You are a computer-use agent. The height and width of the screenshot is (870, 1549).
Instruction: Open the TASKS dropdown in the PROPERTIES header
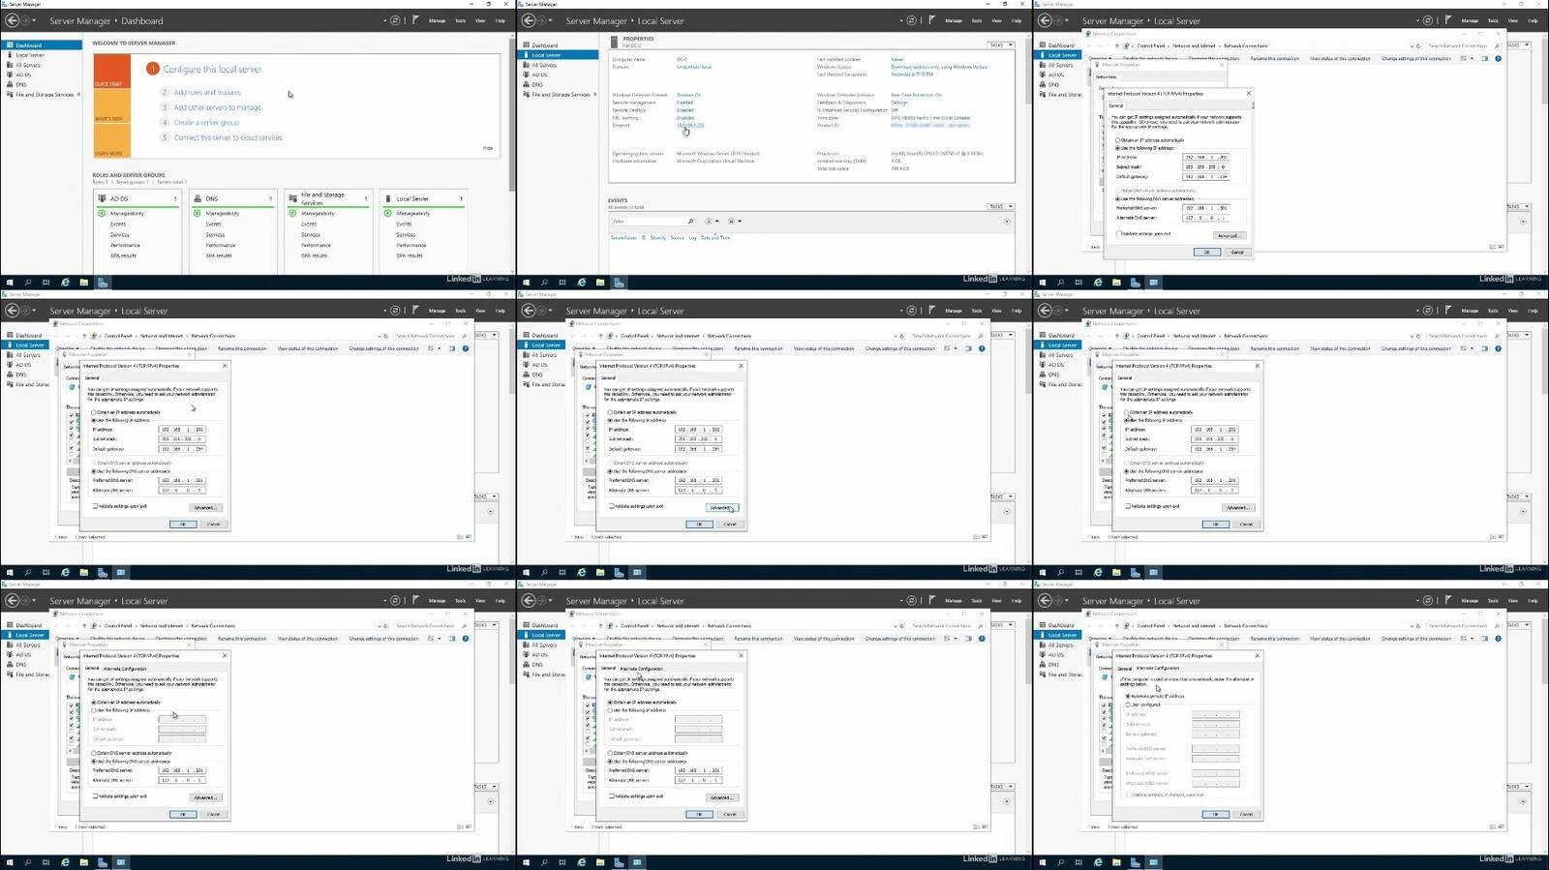pyautogui.click(x=1001, y=45)
